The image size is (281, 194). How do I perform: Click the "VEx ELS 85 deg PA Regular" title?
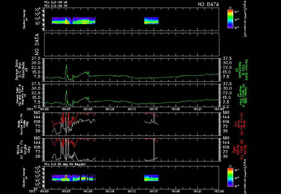click(65, 164)
